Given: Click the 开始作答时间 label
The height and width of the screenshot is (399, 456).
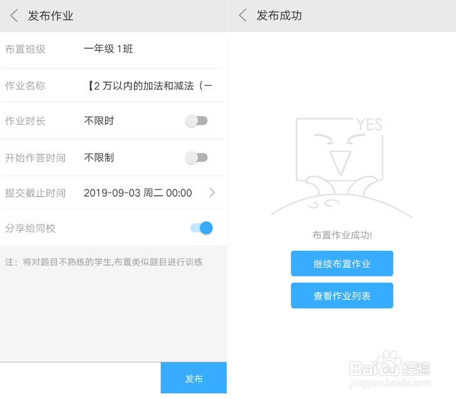Looking at the screenshot, I should (35, 158).
